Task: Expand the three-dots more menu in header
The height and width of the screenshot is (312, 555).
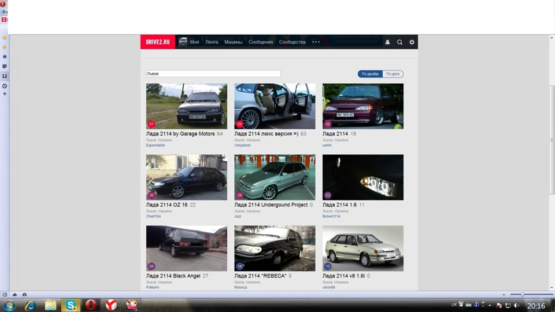Action: pyautogui.click(x=316, y=42)
